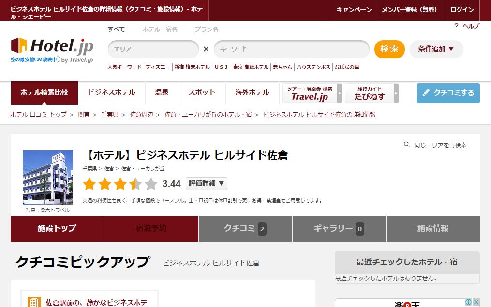Screen dimensions: 491x307
Task: Switch to the クチコミ tab
Action: [245, 229]
